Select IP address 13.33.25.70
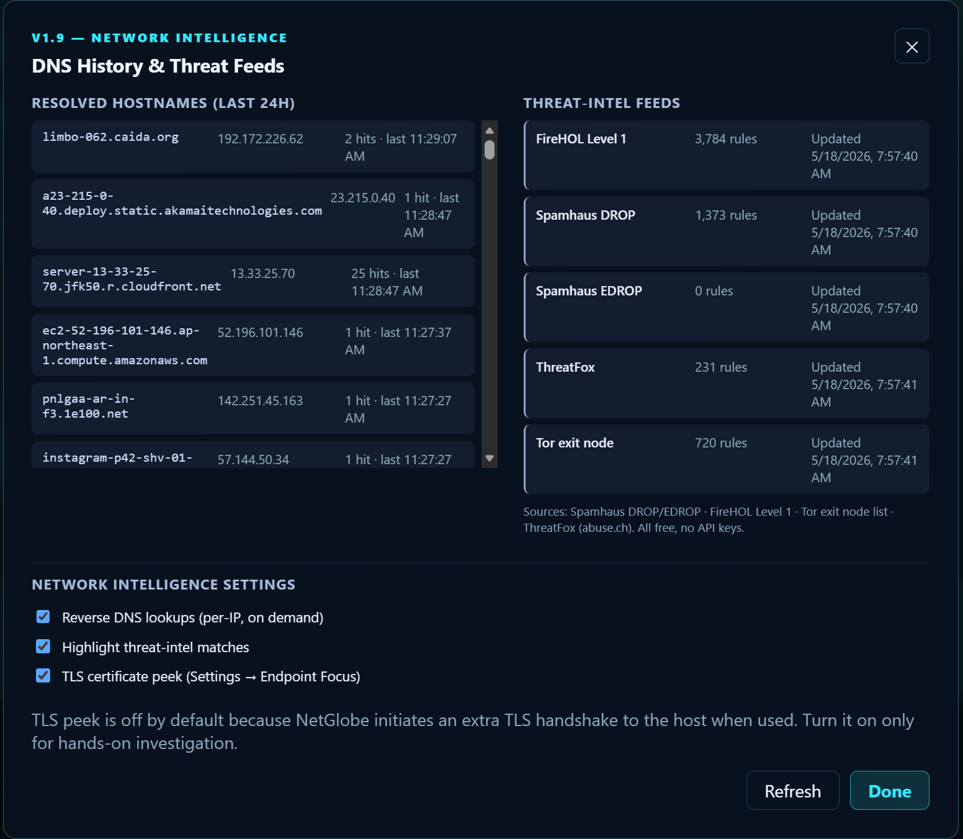 coord(262,274)
